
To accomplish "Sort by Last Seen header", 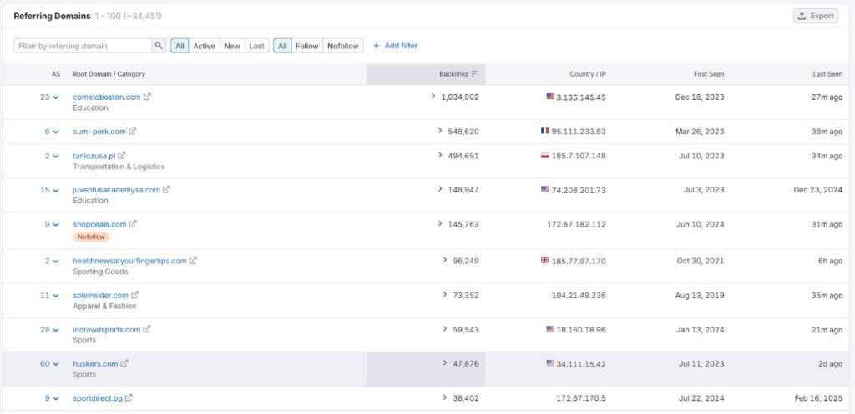I will click(827, 74).
